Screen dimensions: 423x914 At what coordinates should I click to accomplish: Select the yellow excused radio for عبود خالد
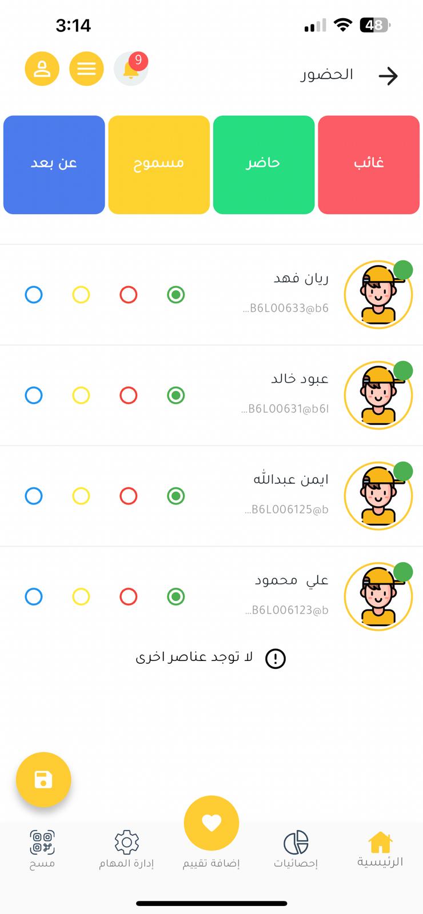pyautogui.click(x=81, y=395)
